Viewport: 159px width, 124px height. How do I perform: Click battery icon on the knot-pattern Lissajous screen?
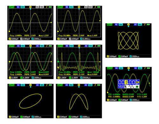(x=148, y=24)
